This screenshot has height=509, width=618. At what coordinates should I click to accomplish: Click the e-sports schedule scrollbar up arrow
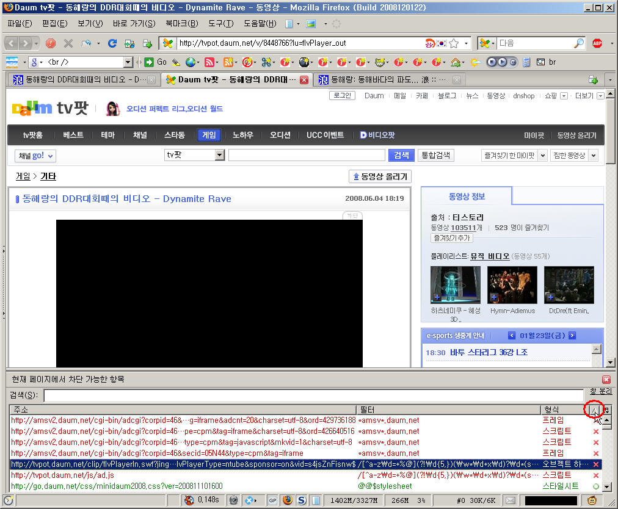tap(597, 349)
